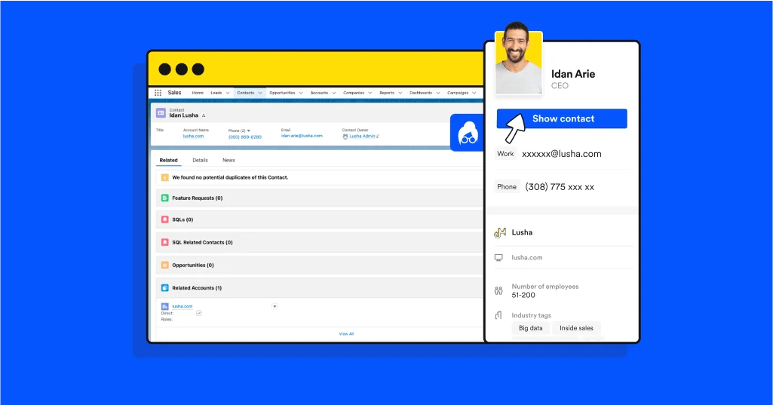Viewport: 773px width, 405px height.
Task: Open the Companies nav item
Action: [x=354, y=93]
